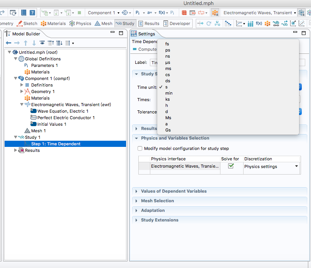Pick min in the time unit dropdown
This screenshot has width=311, height=268.
tap(169, 93)
